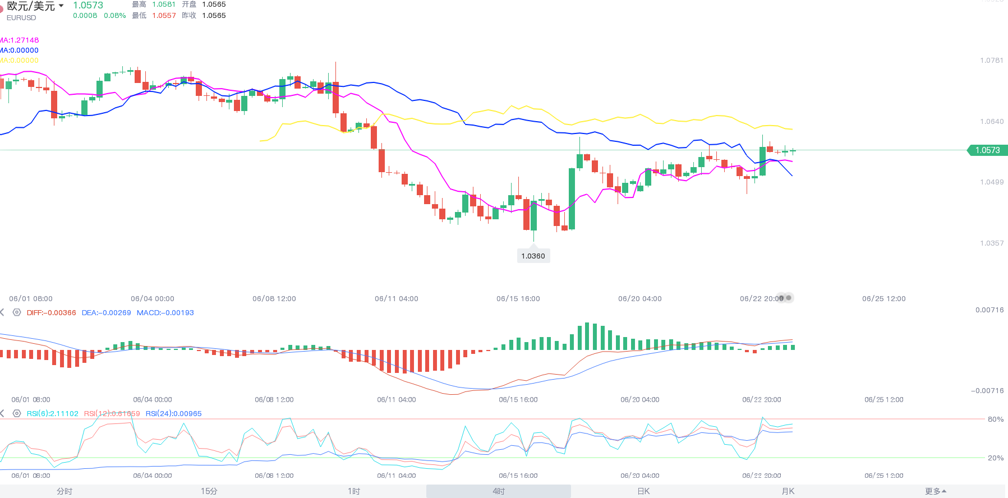Click the large 1.0573 header price
This screenshot has width=1008, height=498.
pyautogui.click(x=88, y=6)
